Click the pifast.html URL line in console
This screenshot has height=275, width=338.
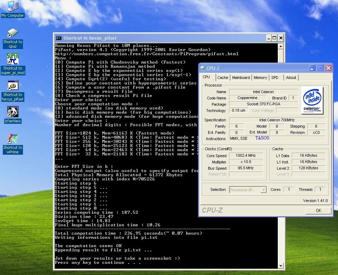click(x=147, y=54)
